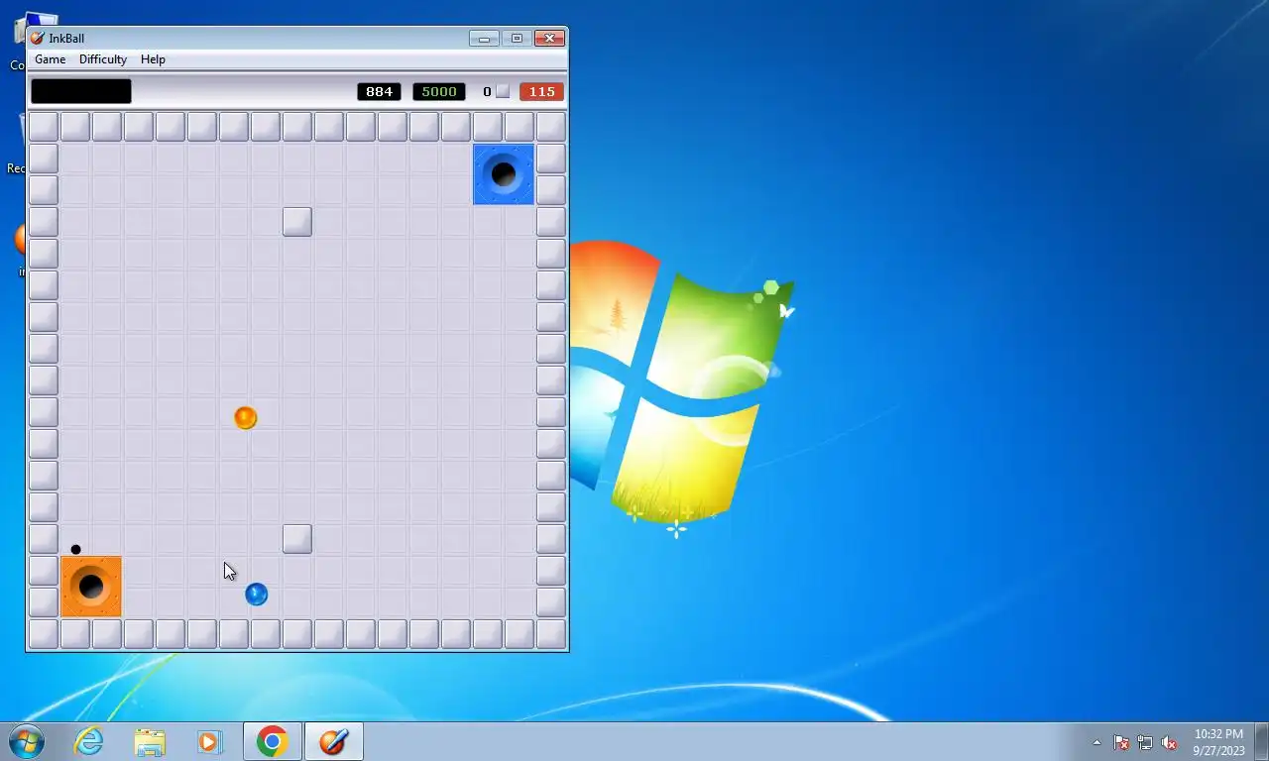Click the blue ball near the bottom
This screenshot has height=761, width=1269.
click(x=256, y=595)
